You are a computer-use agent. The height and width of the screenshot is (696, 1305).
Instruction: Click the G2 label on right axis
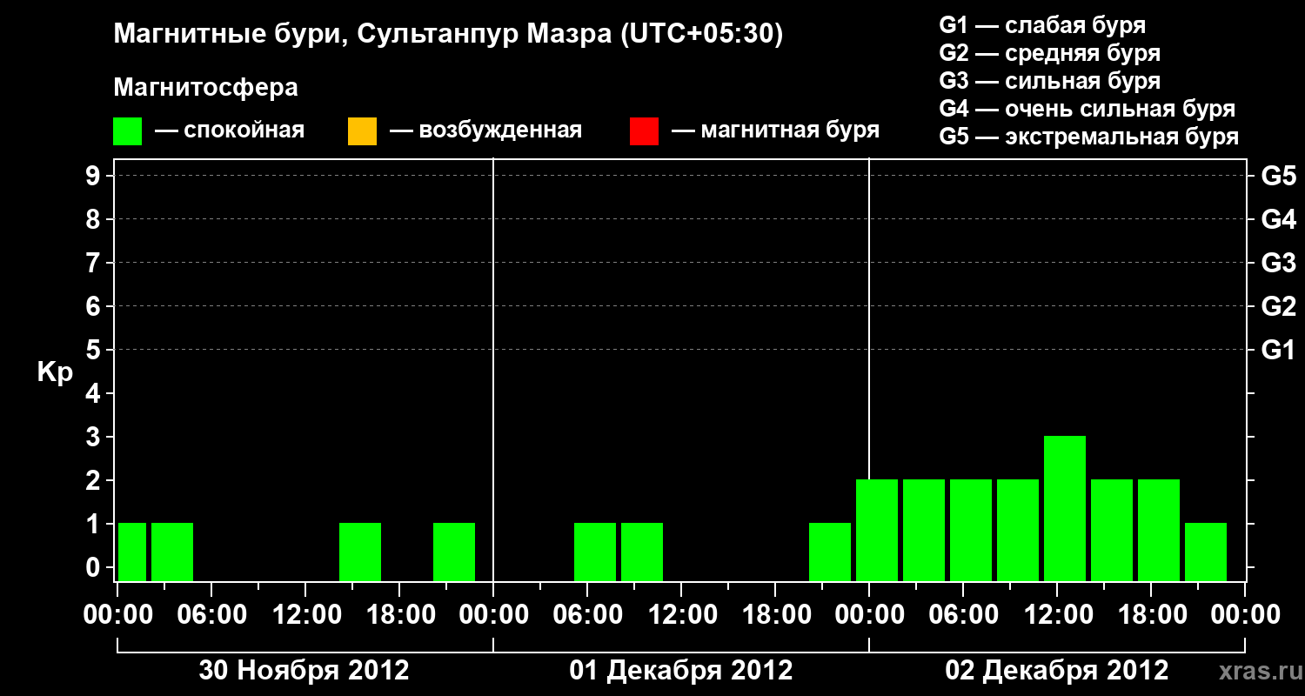[1279, 306]
